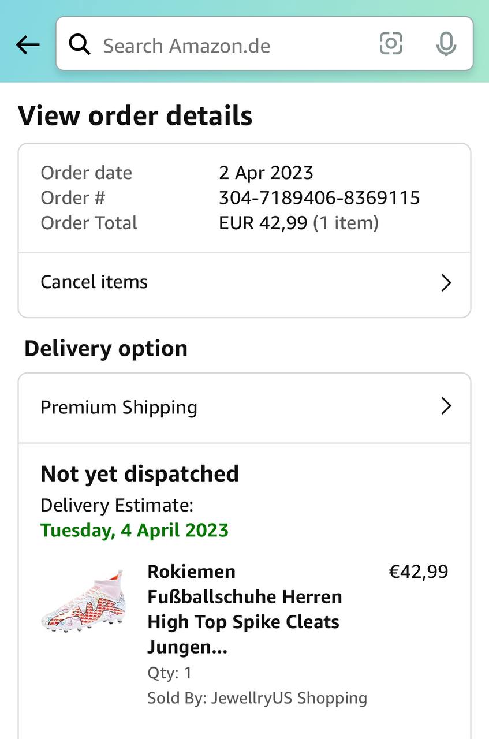This screenshot has height=739, width=489.
Task: Tap the back arrow icon
Action: pyautogui.click(x=28, y=44)
